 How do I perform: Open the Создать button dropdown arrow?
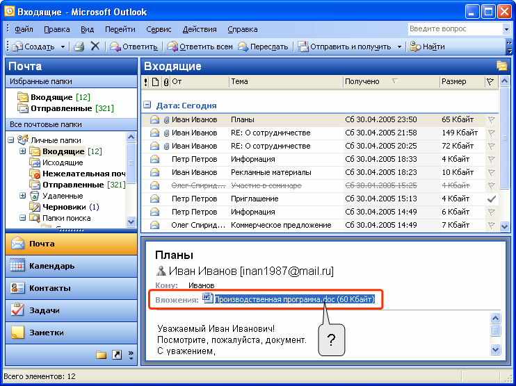tap(63, 47)
